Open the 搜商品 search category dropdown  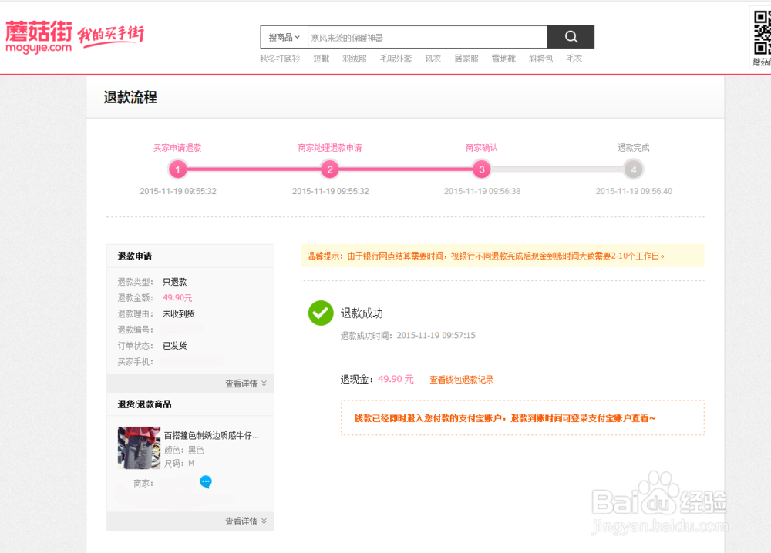point(282,36)
